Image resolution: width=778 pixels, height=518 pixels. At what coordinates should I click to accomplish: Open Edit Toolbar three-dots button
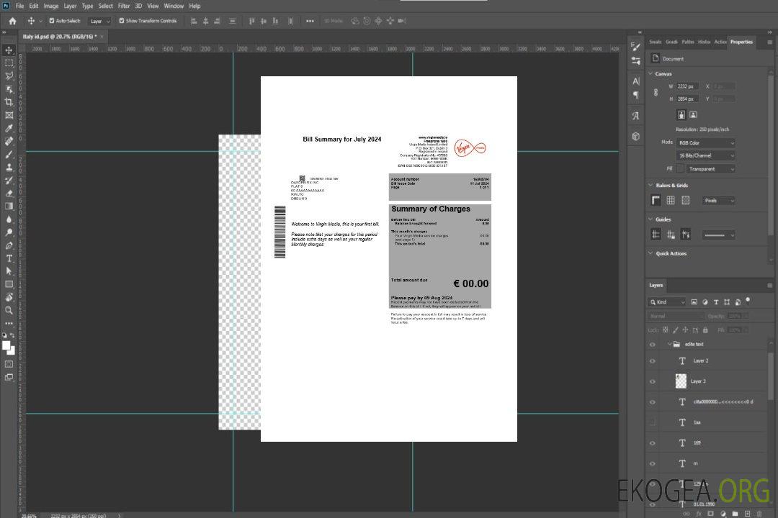point(9,323)
